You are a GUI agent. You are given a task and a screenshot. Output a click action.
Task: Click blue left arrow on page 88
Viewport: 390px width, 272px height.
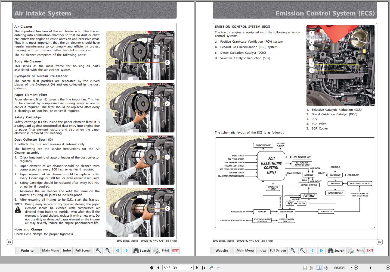(117, 251)
